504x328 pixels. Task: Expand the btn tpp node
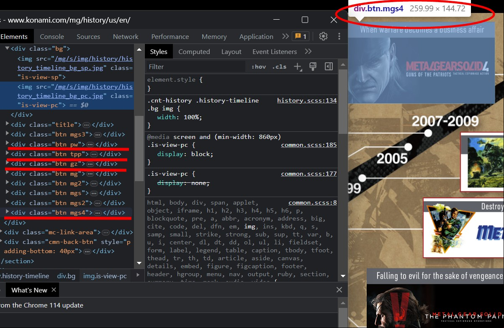(7, 154)
